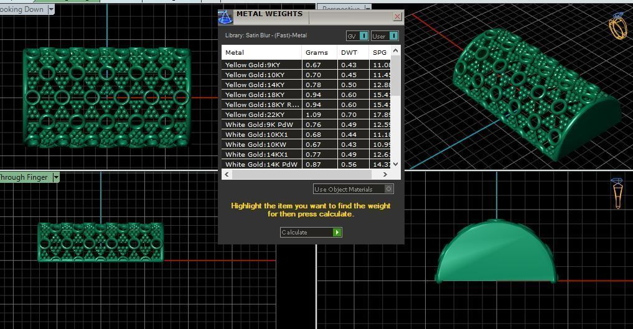Click the vertical scrollbar thumb
The height and width of the screenshot is (329, 633).
pos(396,76)
